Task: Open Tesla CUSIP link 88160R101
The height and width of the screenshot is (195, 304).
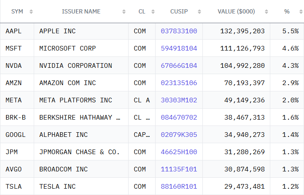Action: [179, 187]
